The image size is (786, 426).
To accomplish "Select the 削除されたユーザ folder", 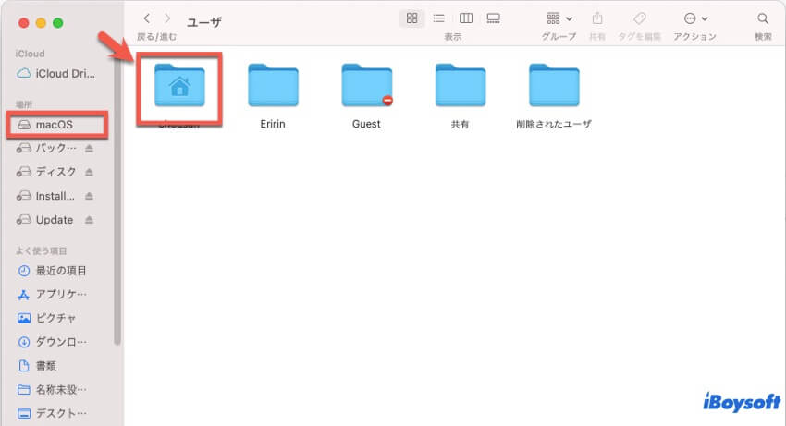I will point(554,86).
